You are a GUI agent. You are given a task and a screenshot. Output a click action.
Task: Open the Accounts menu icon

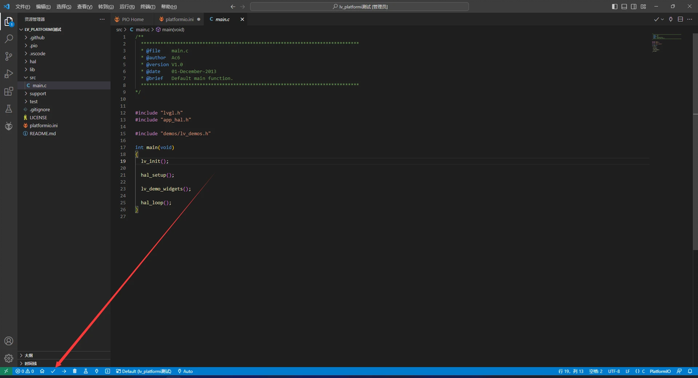point(8,341)
